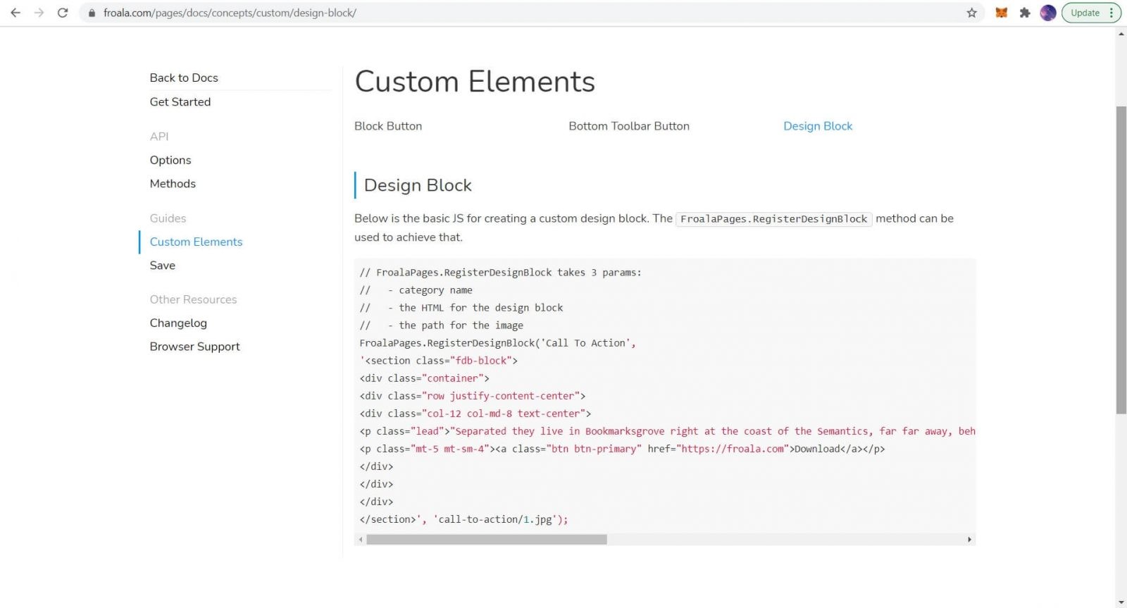Reload the page with the refresh icon
Image resolution: width=1127 pixels, height=608 pixels.
tap(63, 13)
